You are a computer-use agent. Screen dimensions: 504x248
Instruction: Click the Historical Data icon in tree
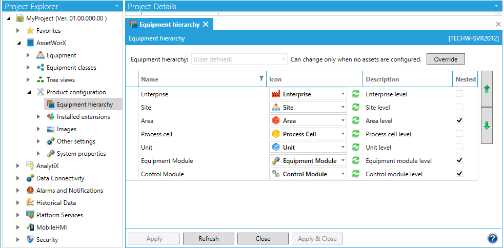pos(30,203)
